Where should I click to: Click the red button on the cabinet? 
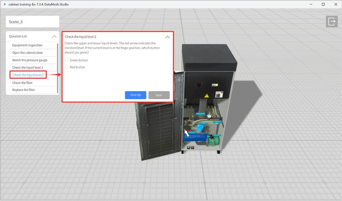click(x=192, y=148)
